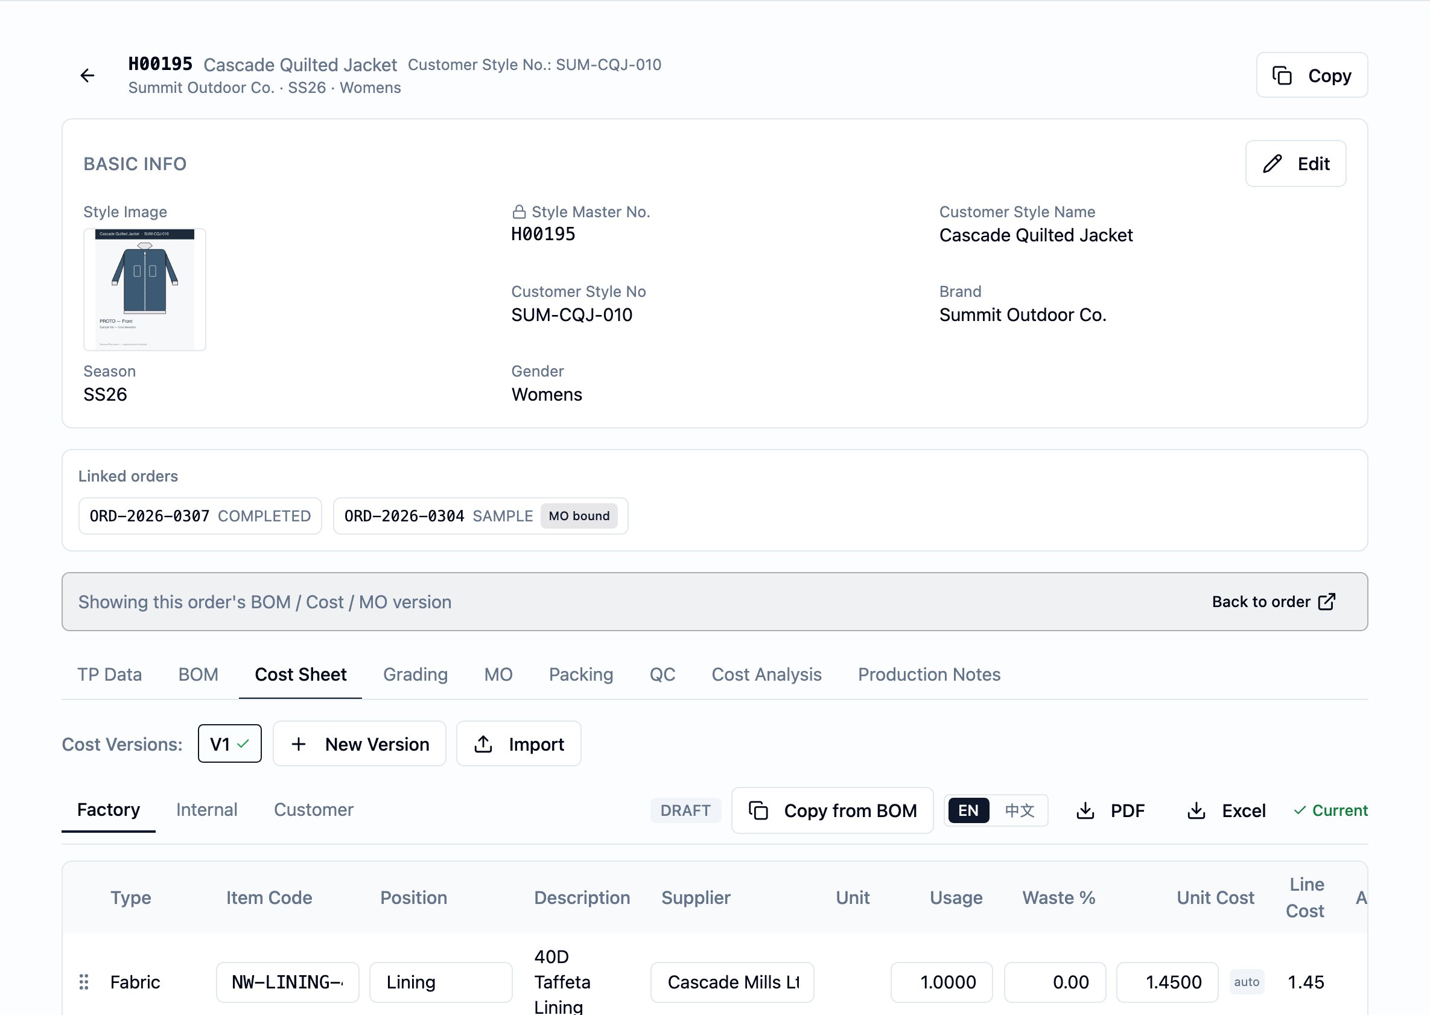Switch to the Internal sub-tab

click(x=207, y=810)
